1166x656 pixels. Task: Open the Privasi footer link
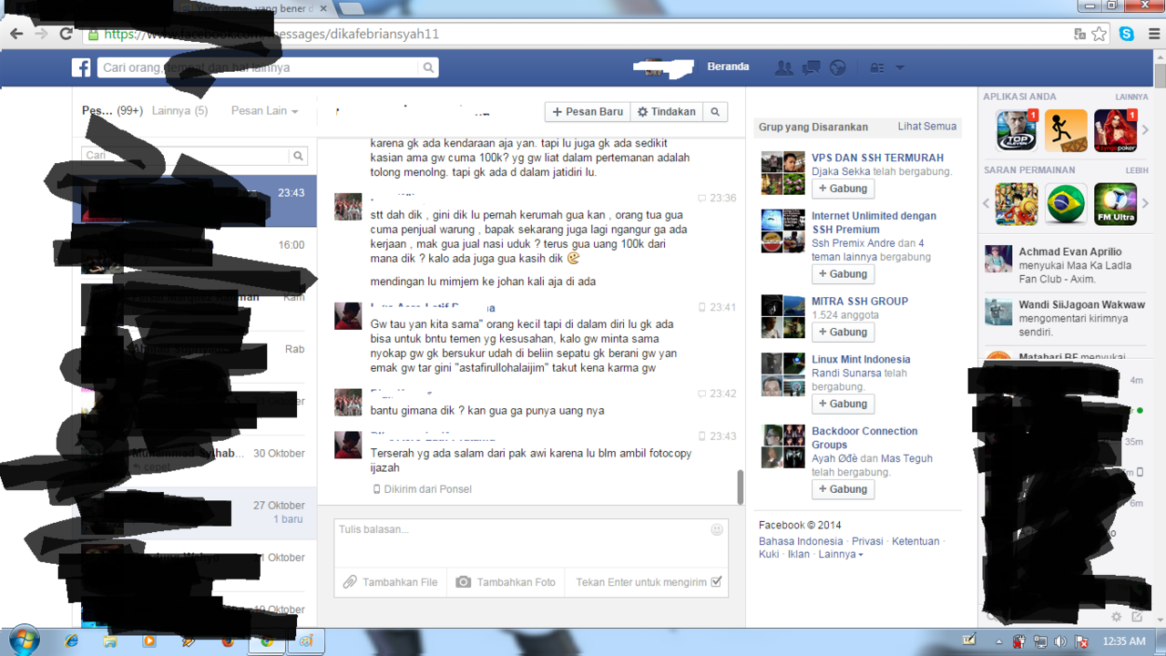coord(867,541)
